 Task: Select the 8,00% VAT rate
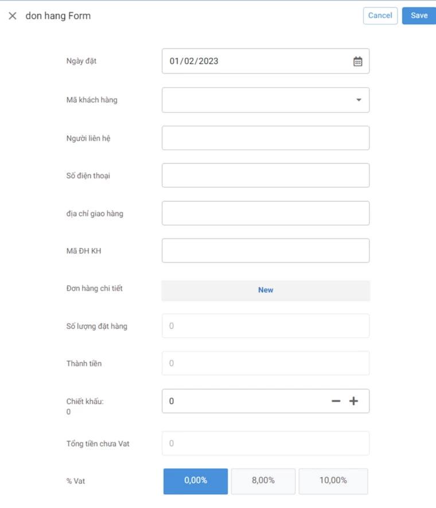coord(263,481)
